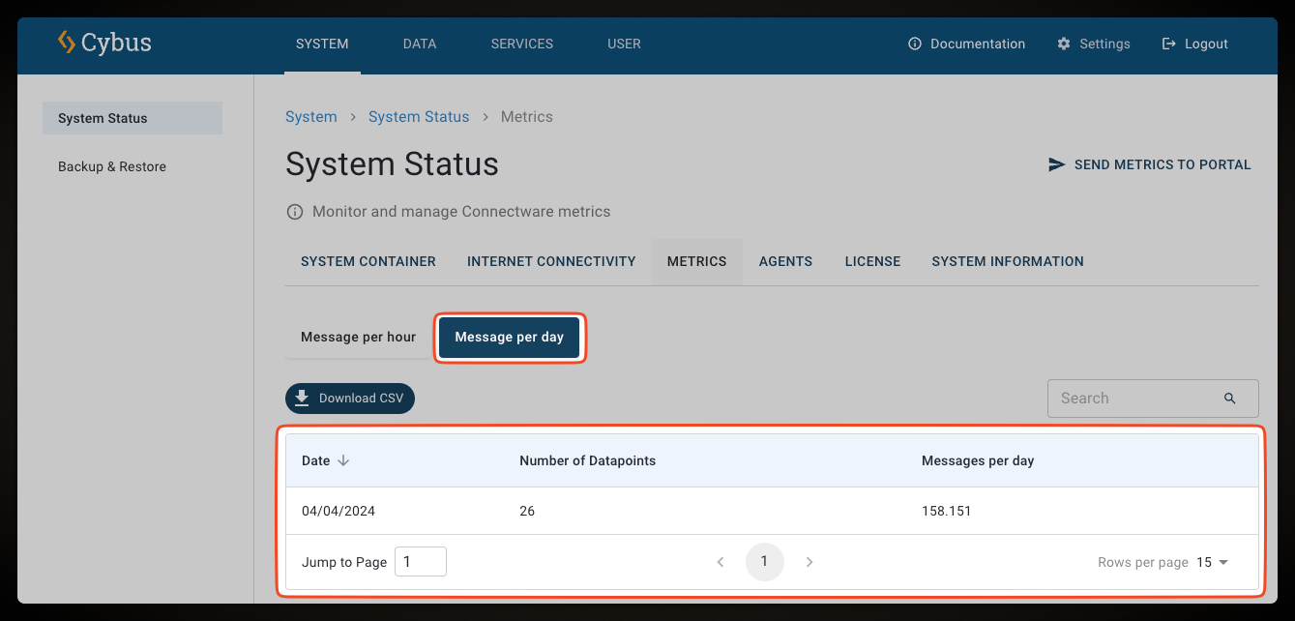Click the Date column sort arrow

point(343,460)
